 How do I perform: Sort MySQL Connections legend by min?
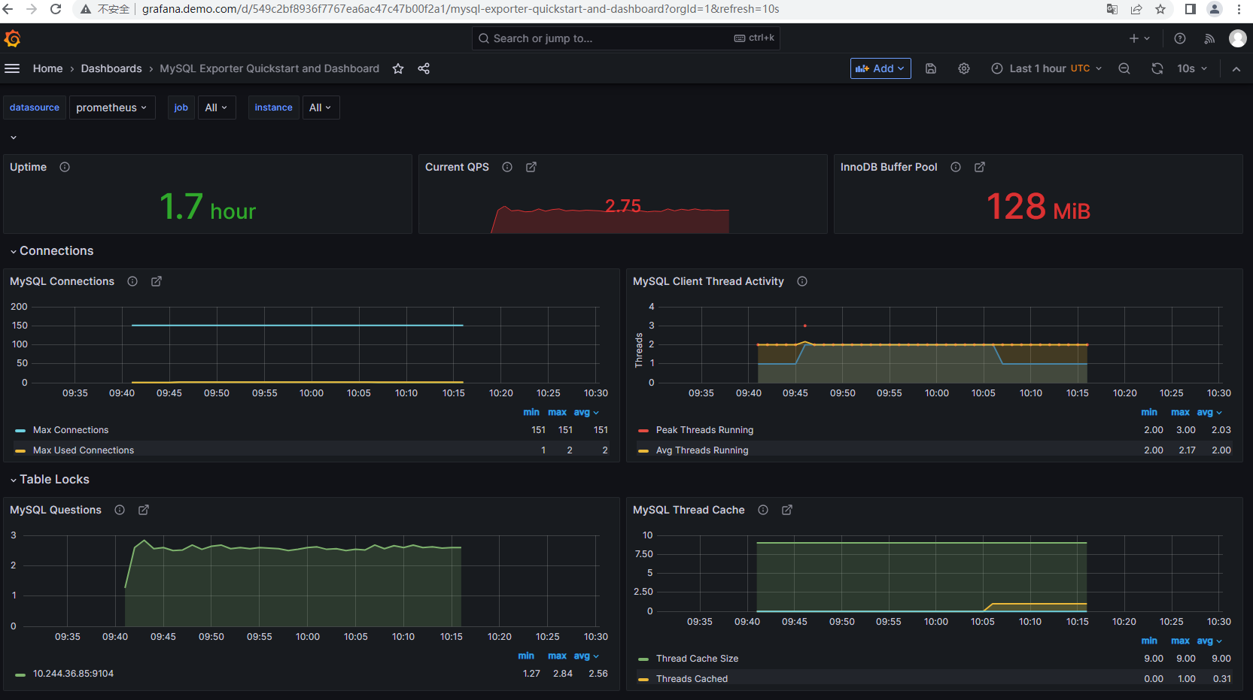pos(531,412)
